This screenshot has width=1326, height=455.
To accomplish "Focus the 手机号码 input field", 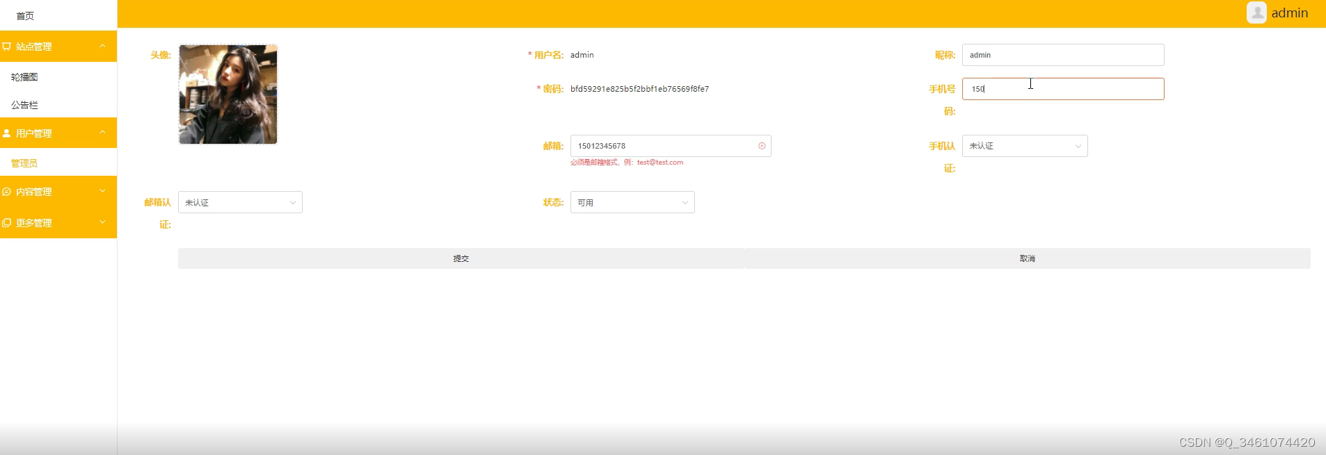I will pos(1063,89).
